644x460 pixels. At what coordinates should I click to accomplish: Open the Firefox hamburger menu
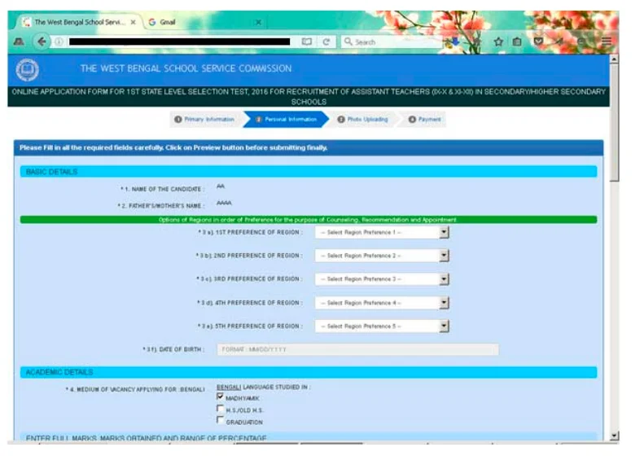607,42
